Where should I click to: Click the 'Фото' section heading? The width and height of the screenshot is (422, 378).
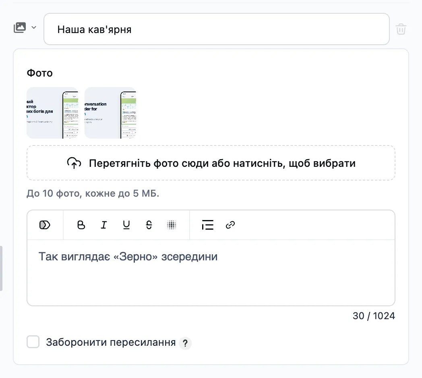click(x=39, y=73)
